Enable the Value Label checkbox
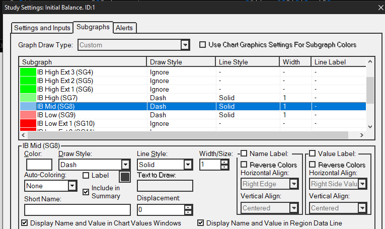The height and width of the screenshot is (229, 385). pyautogui.click(x=312, y=154)
